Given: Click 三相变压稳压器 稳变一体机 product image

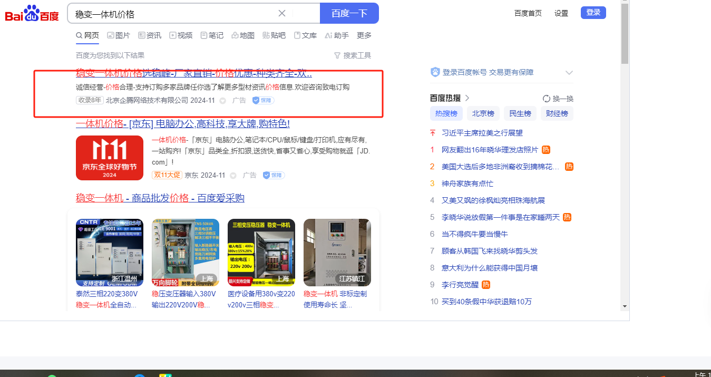Looking at the screenshot, I should [x=261, y=253].
